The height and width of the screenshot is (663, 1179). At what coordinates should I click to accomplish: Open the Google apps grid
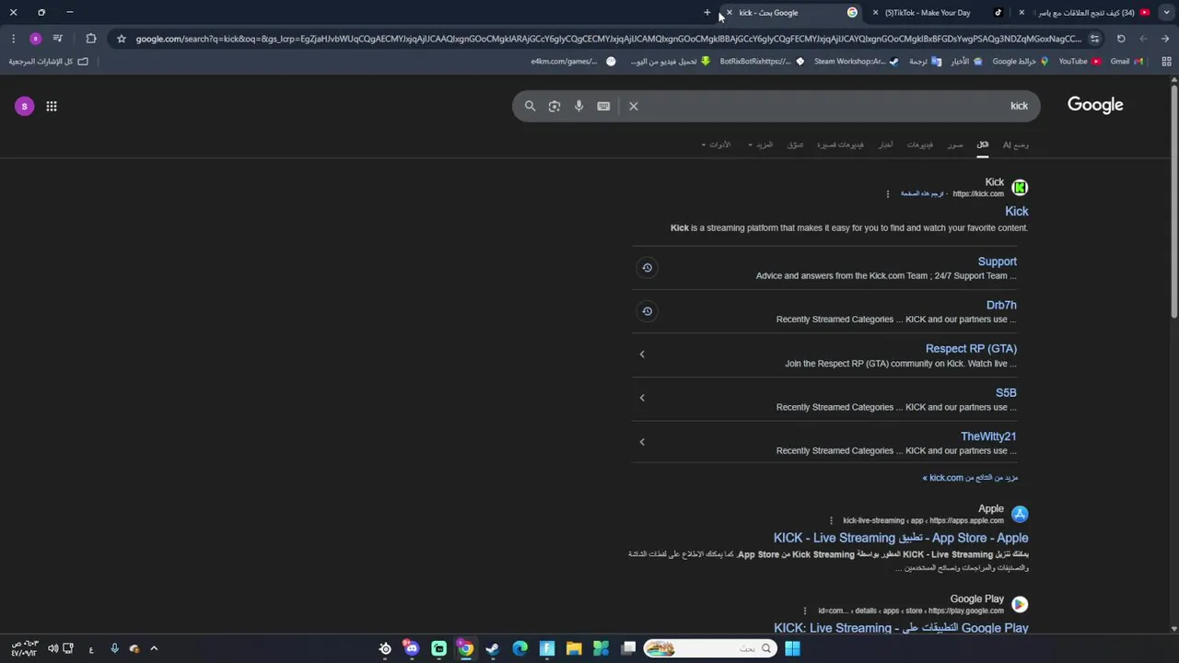pos(52,106)
